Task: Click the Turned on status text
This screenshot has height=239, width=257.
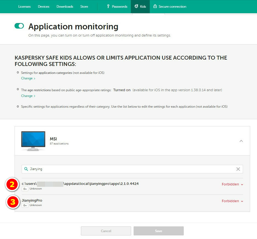Action: (122, 90)
